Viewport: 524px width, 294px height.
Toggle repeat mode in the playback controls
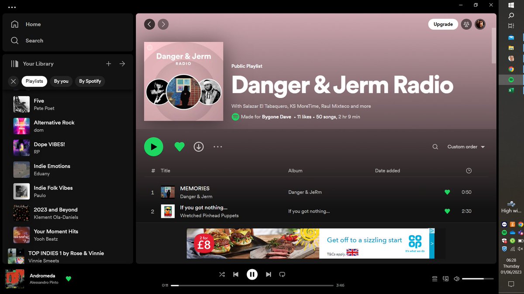[x=282, y=274]
